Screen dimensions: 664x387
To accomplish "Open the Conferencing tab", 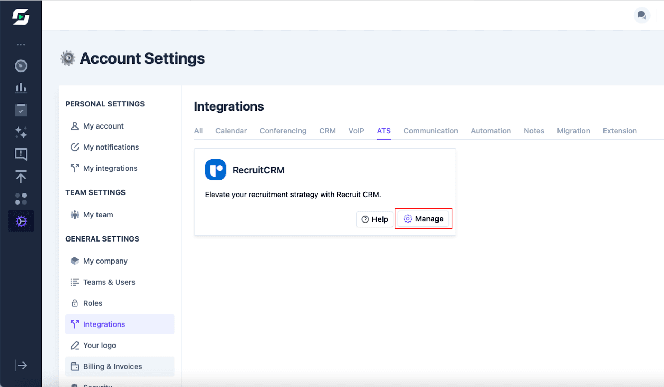I will coord(283,131).
